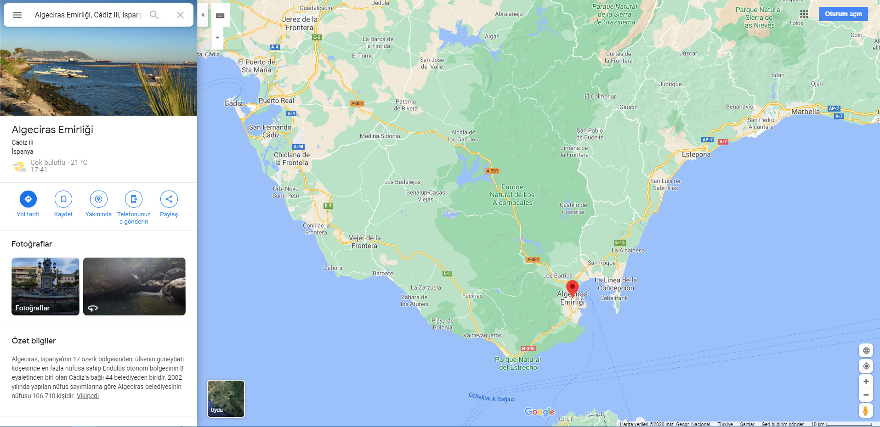This screenshot has width=880, height=427.
Task: Open the Google apps grid
Action: (x=804, y=14)
